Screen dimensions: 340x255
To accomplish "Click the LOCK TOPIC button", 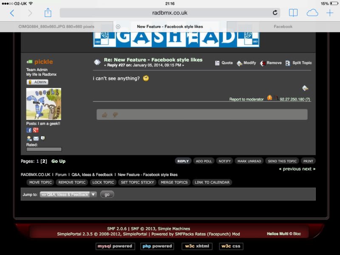I will pyautogui.click(x=103, y=182).
